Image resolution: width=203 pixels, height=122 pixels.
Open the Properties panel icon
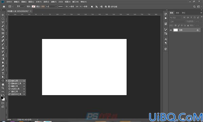click(166, 24)
